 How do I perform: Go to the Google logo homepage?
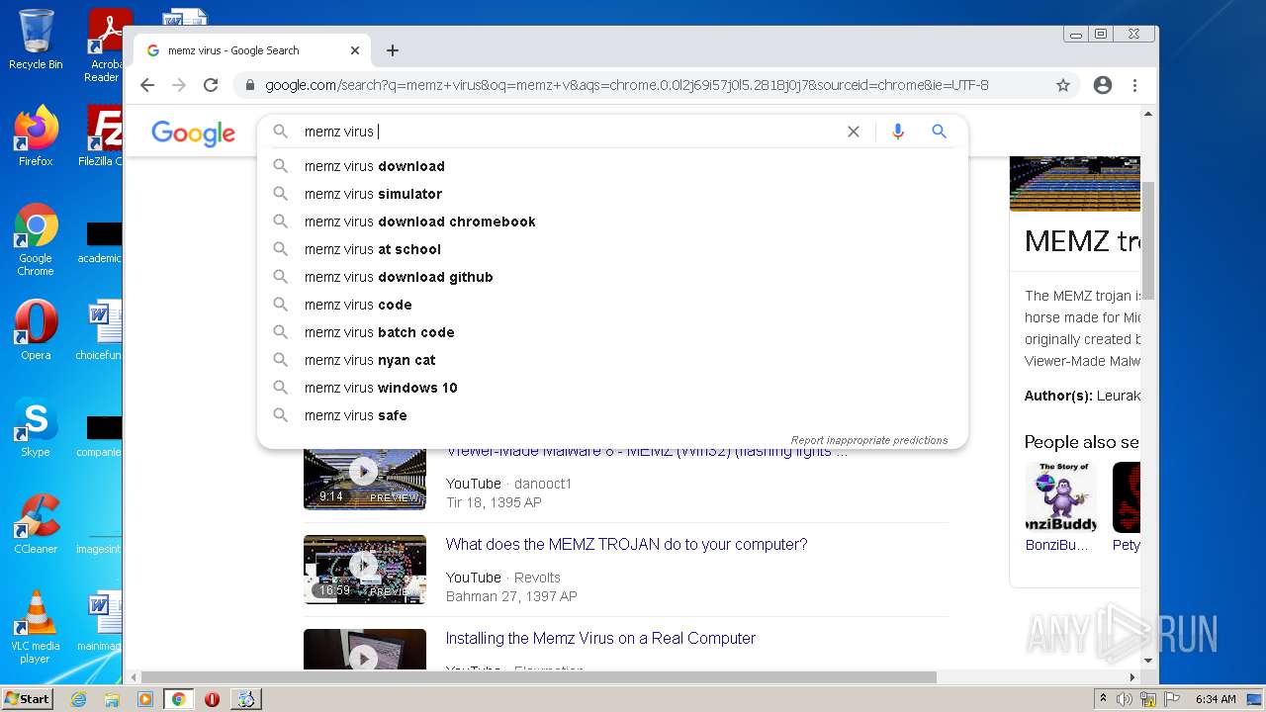click(193, 133)
